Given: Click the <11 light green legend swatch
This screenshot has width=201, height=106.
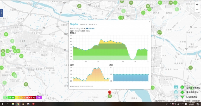Looking at the screenshot, I should click(x=5, y=98).
